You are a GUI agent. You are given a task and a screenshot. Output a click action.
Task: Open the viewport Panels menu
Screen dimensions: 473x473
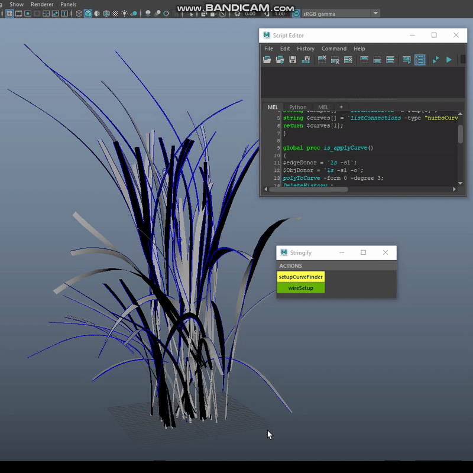(x=68, y=4)
